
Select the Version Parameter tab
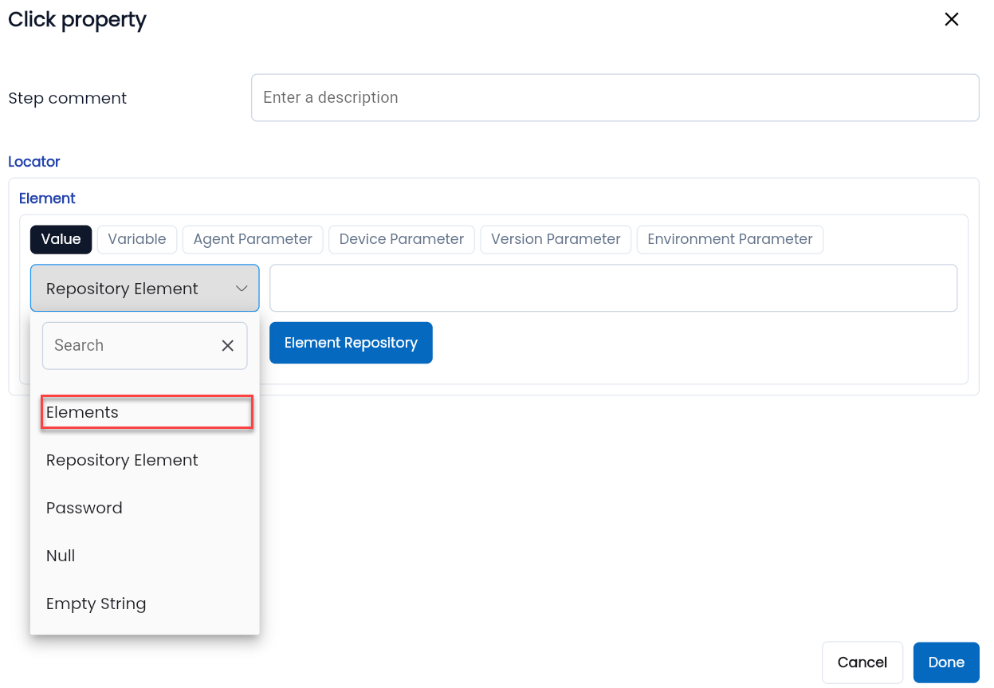(556, 239)
